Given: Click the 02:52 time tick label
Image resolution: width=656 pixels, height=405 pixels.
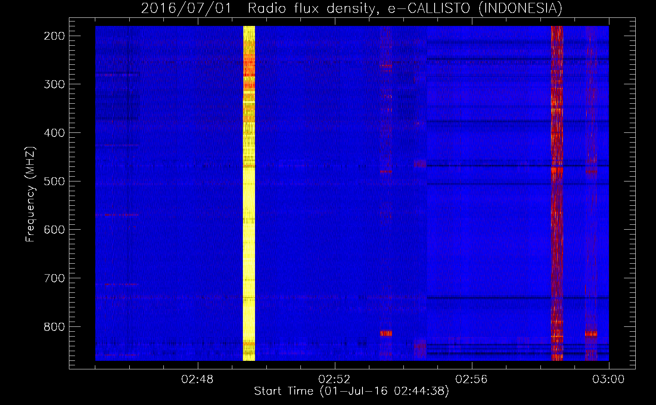Looking at the screenshot, I should coord(334,379).
